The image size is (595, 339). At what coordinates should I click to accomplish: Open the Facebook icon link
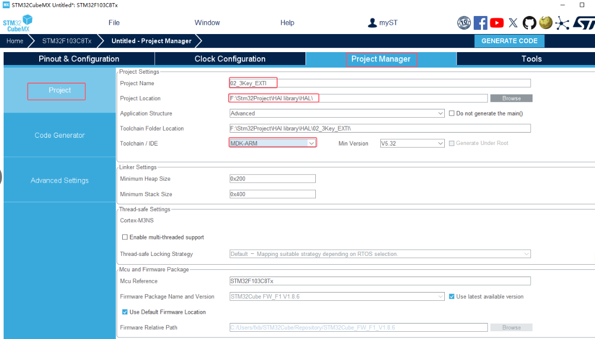coord(480,23)
